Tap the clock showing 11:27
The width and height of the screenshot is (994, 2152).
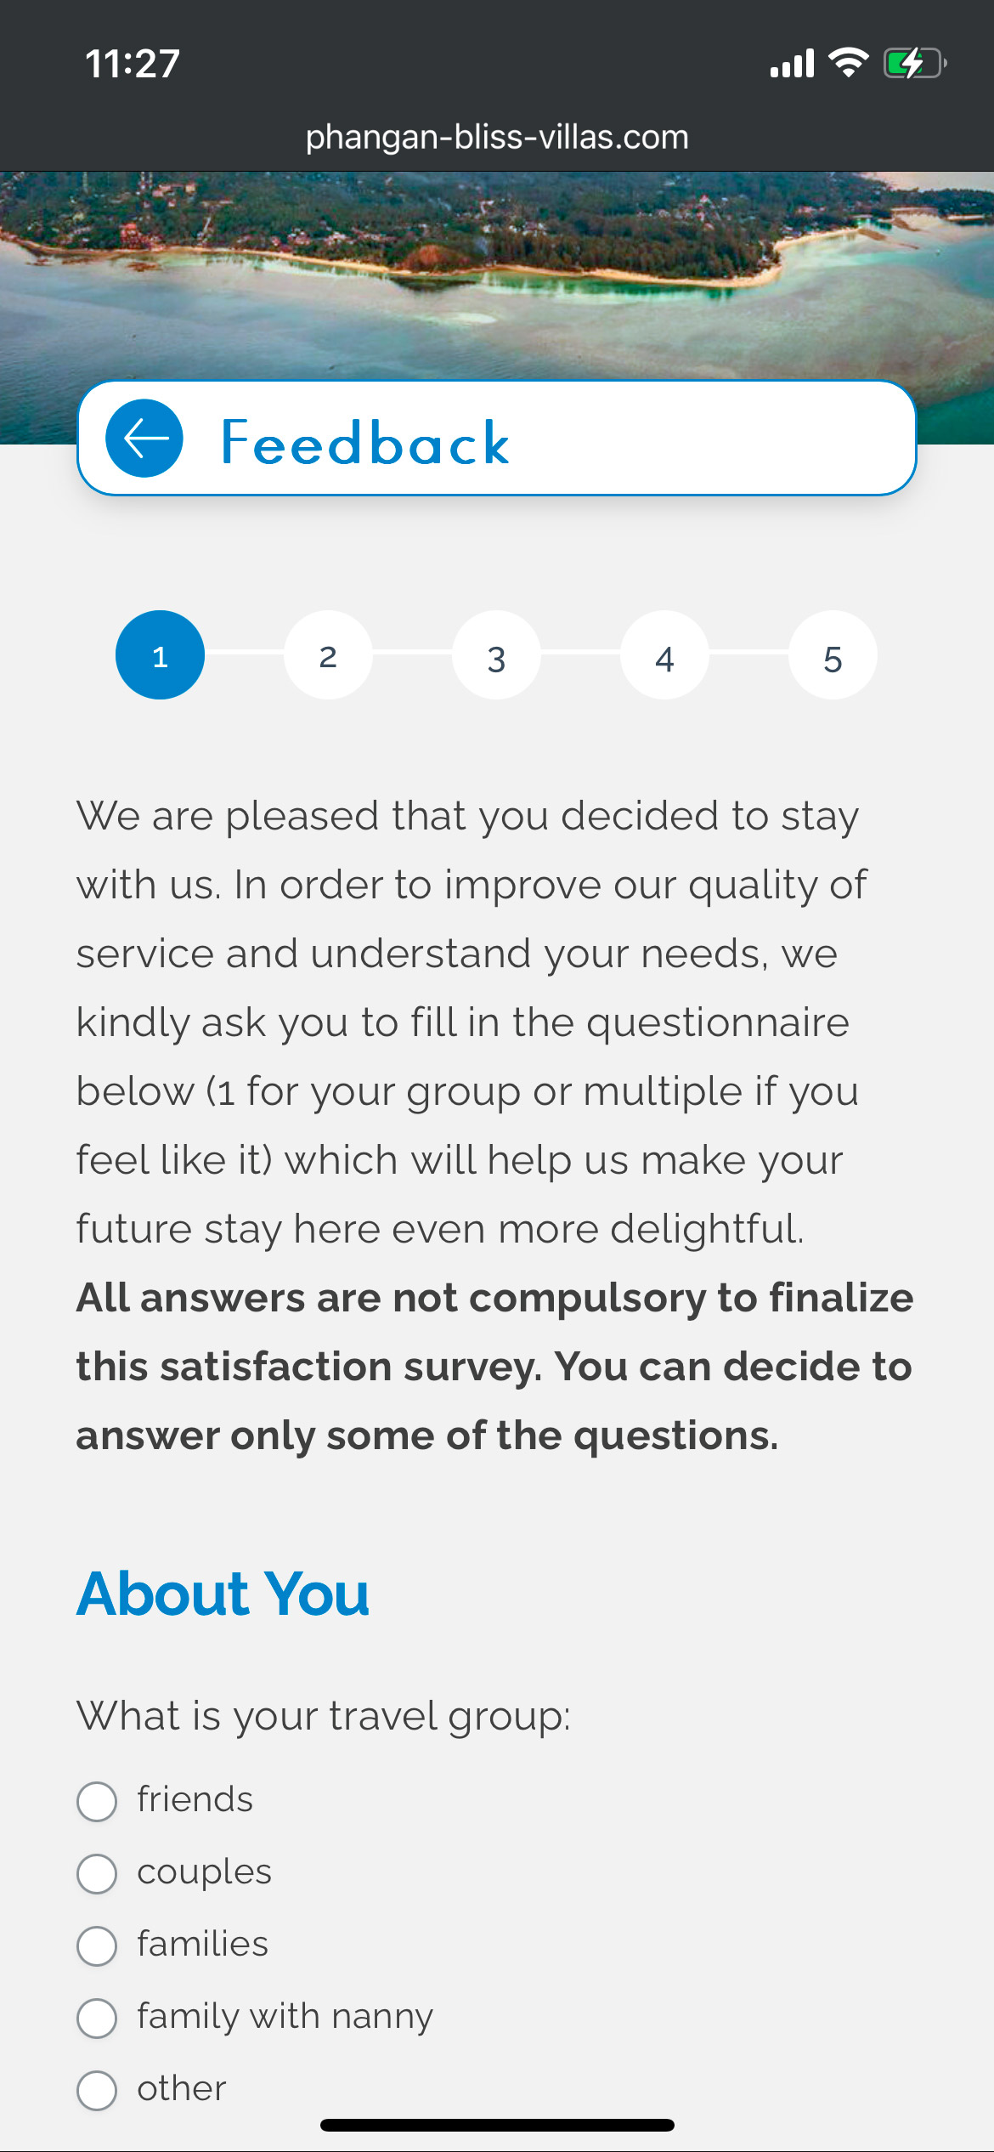133,64
